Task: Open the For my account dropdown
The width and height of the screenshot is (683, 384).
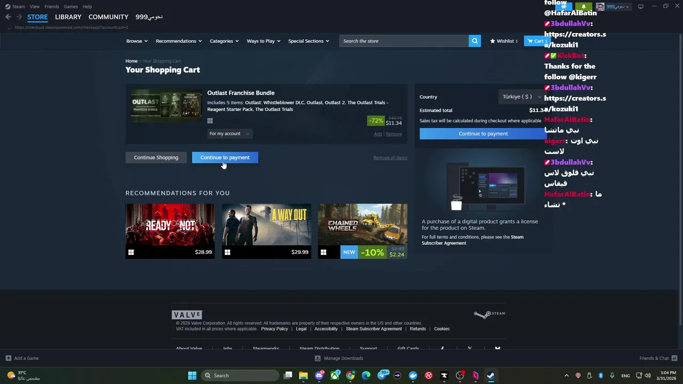Action: 229,134
